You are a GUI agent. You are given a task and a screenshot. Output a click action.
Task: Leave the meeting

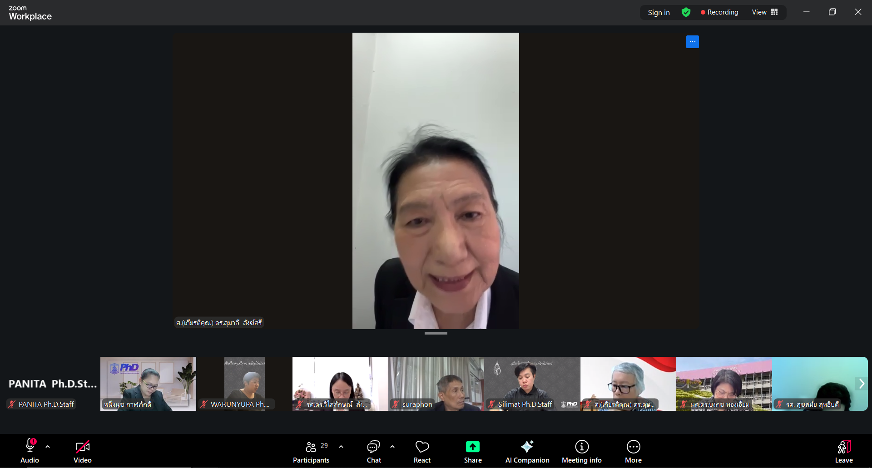tap(843, 452)
